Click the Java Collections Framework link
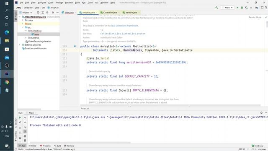The width and height of the screenshot is (268, 151). click(x=124, y=26)
